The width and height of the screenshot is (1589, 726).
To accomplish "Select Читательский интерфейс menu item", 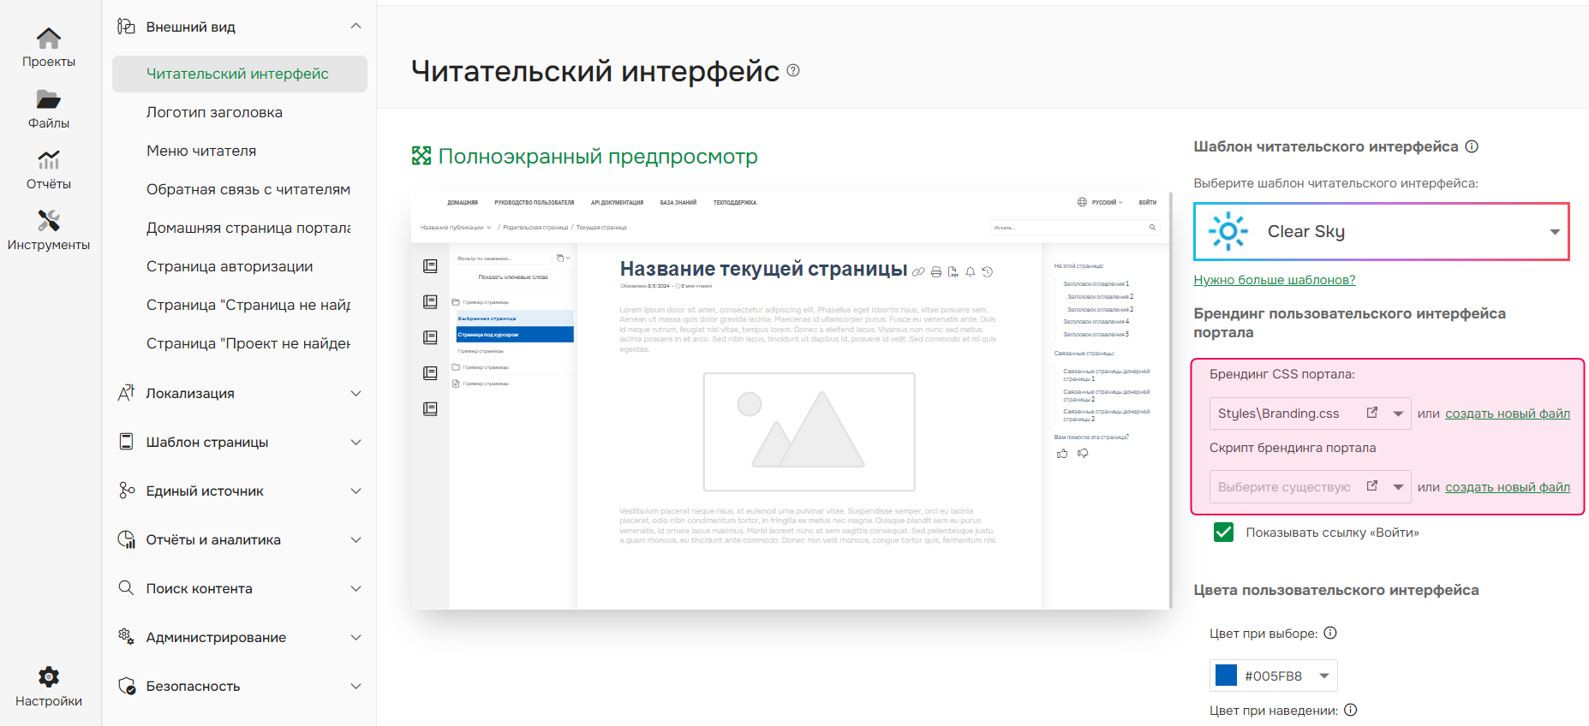I will [x=240, y=74].
